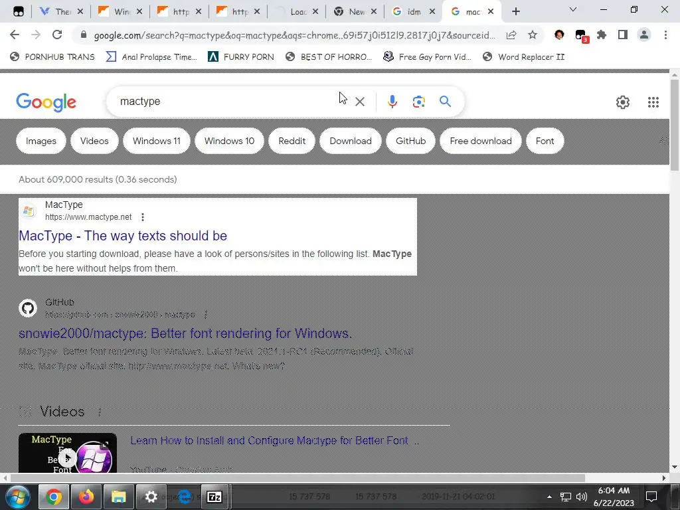
Task: Start voice search with the microphone icon
Action: click(x=392, y=102)
